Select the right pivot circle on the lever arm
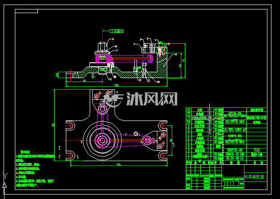 point(147,141)
